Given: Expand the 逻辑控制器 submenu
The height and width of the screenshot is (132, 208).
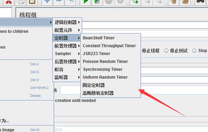Looking at the screenshot, I should [x=67, y=22].
